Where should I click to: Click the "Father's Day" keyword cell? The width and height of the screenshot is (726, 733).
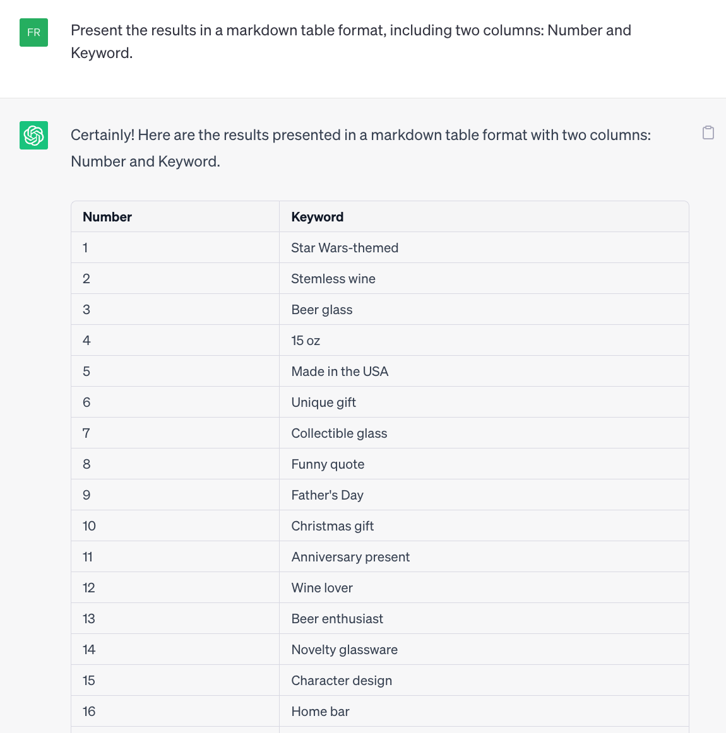tap(327, 495)
